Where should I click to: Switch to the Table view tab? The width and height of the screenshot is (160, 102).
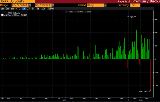click(50, 9)
